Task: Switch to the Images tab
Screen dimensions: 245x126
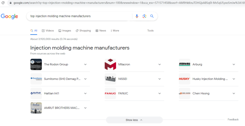Action: [x=65, y=30]
